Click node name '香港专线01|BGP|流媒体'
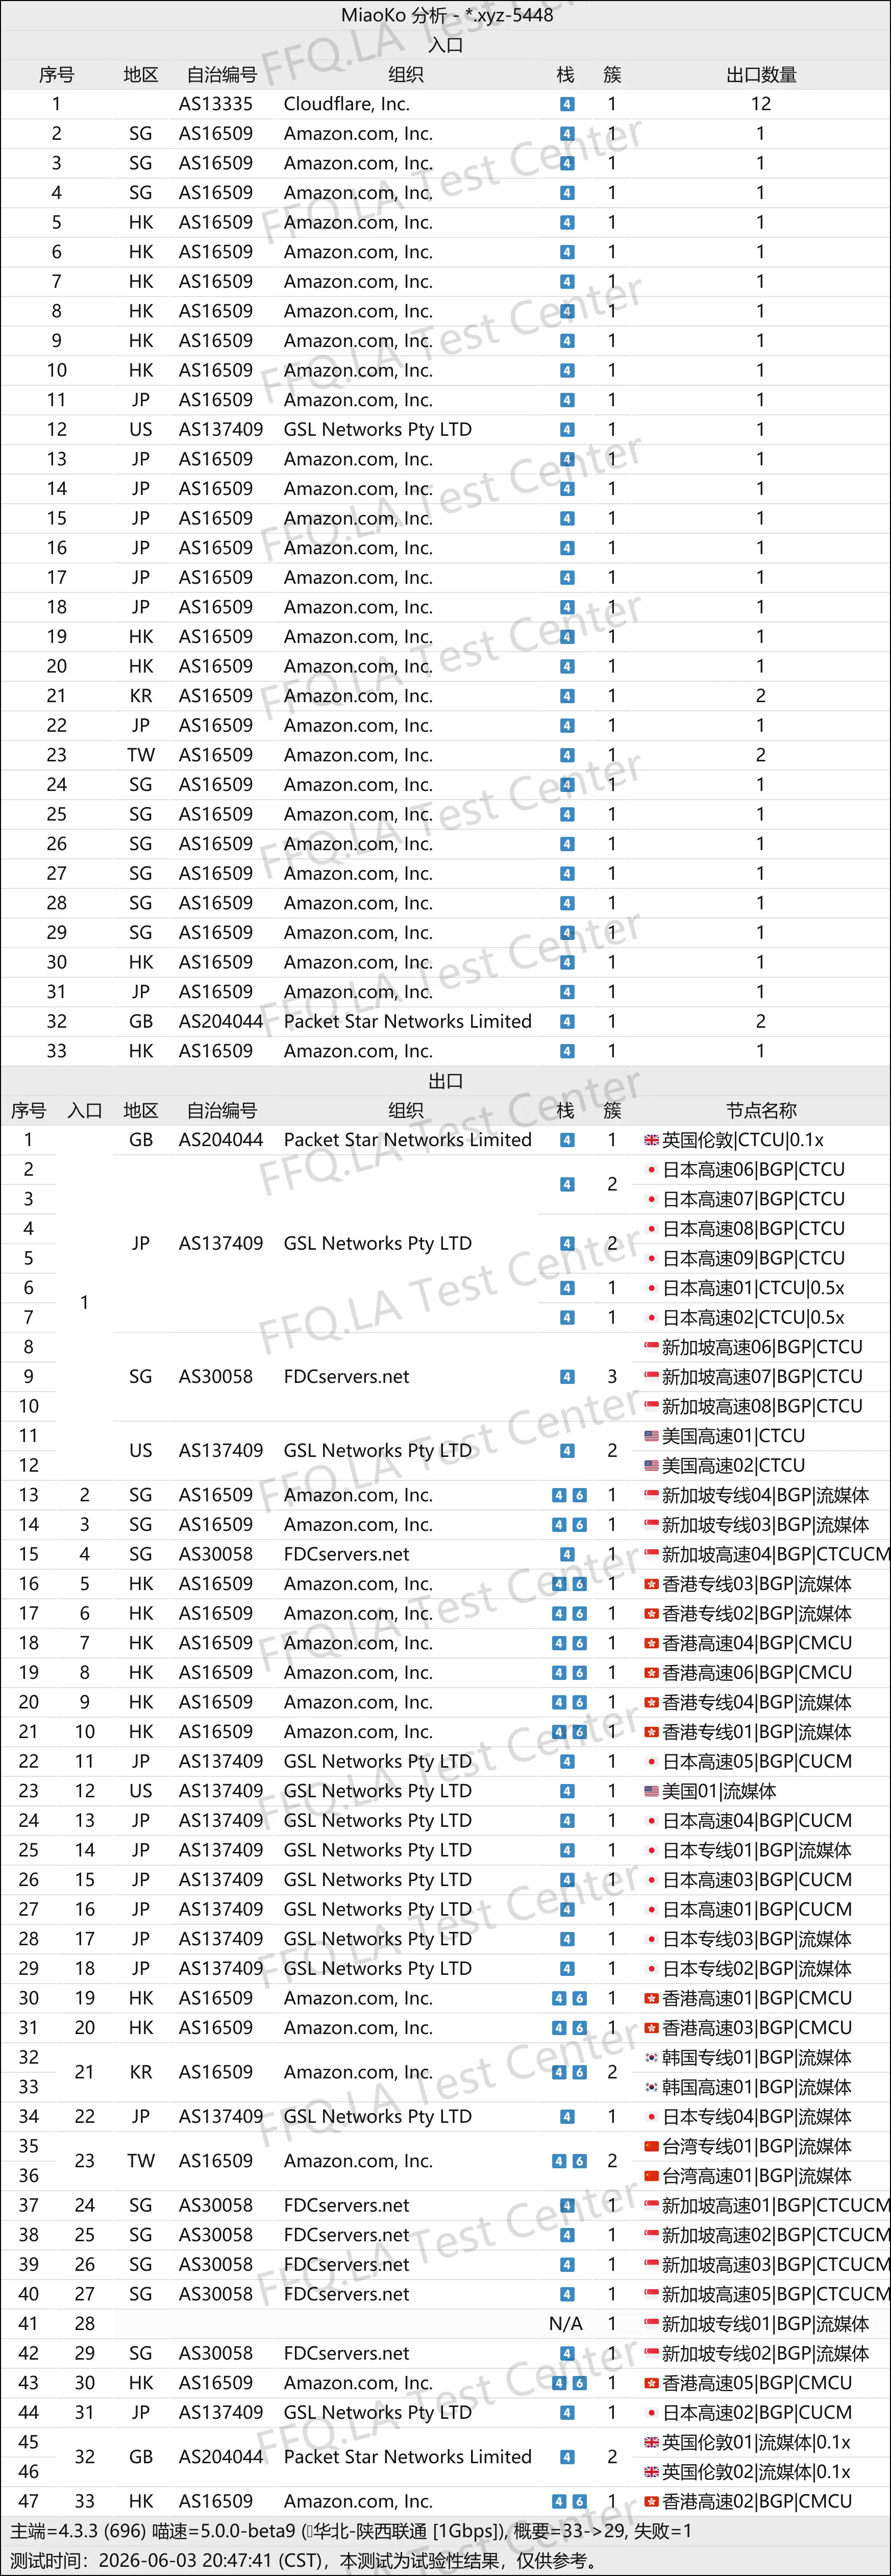The height and width of the screenshot is (2576, 891). coord(757,1732)
